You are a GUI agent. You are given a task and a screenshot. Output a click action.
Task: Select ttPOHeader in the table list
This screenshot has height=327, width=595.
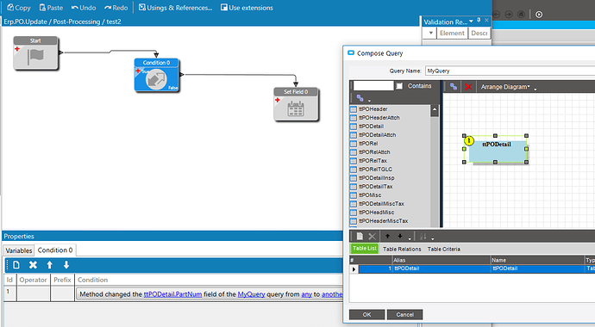click(x=373, y=109)
